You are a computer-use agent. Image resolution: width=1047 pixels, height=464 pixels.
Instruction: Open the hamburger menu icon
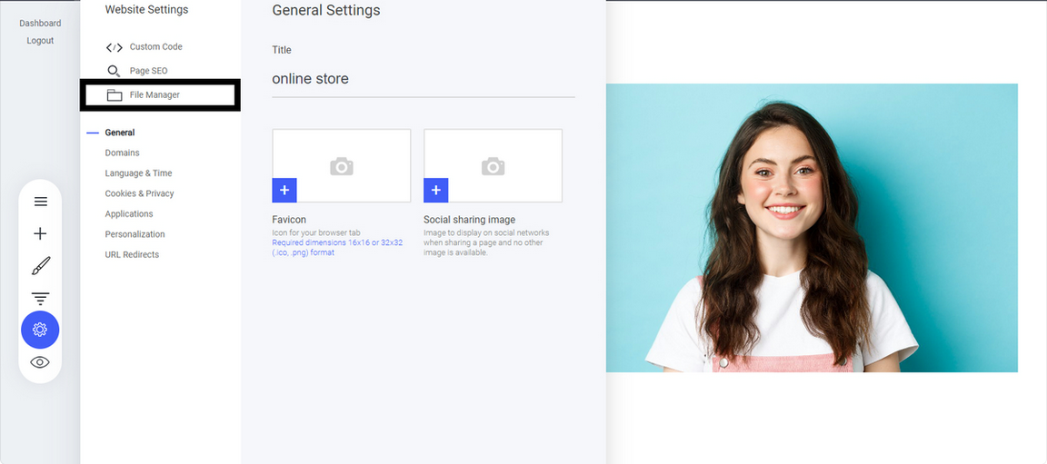[x=40, y=202]
